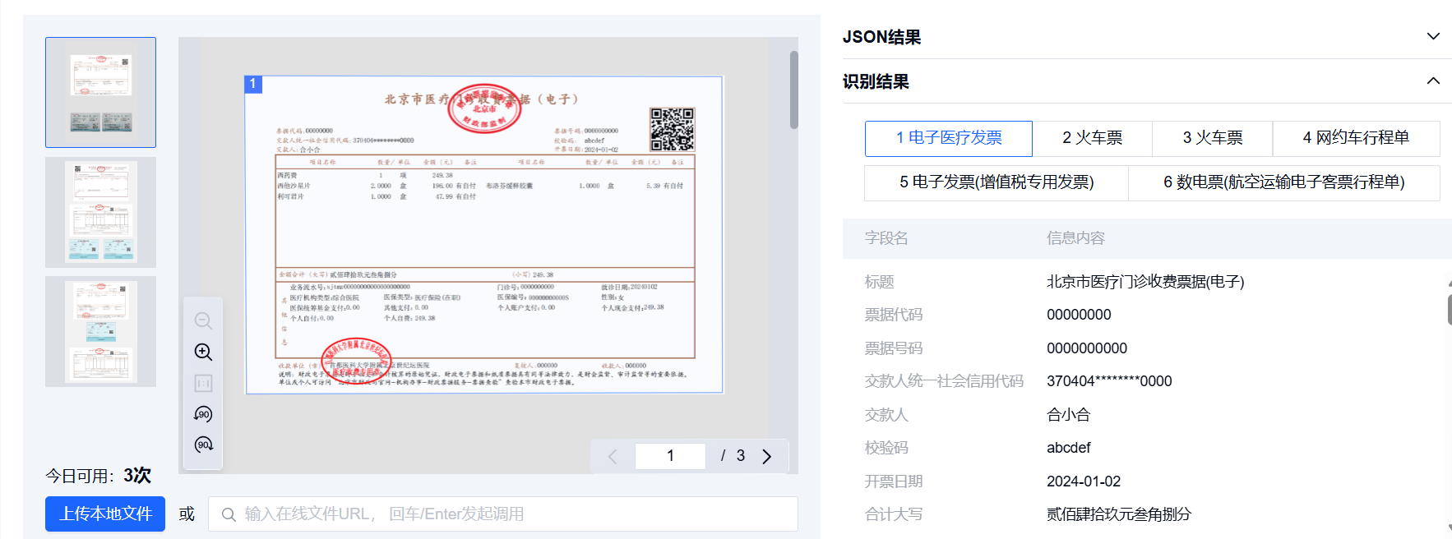The image size is (1452, 539).
Task: Click value 北京市医疗门诊收费票据(电子)
Action: (1145, 282)
